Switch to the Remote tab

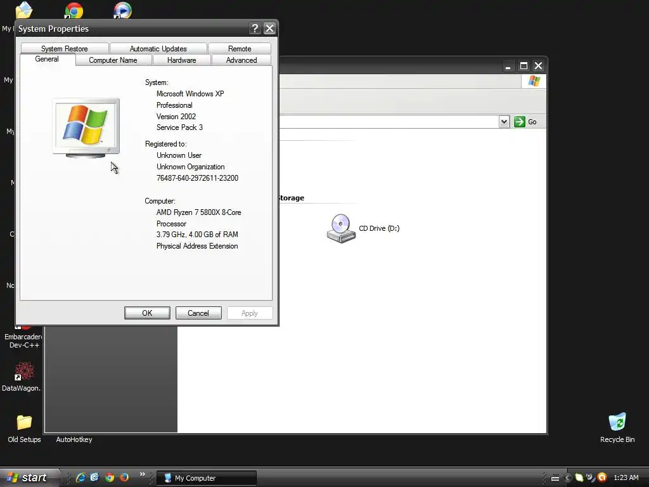click(x=240, y=48)
